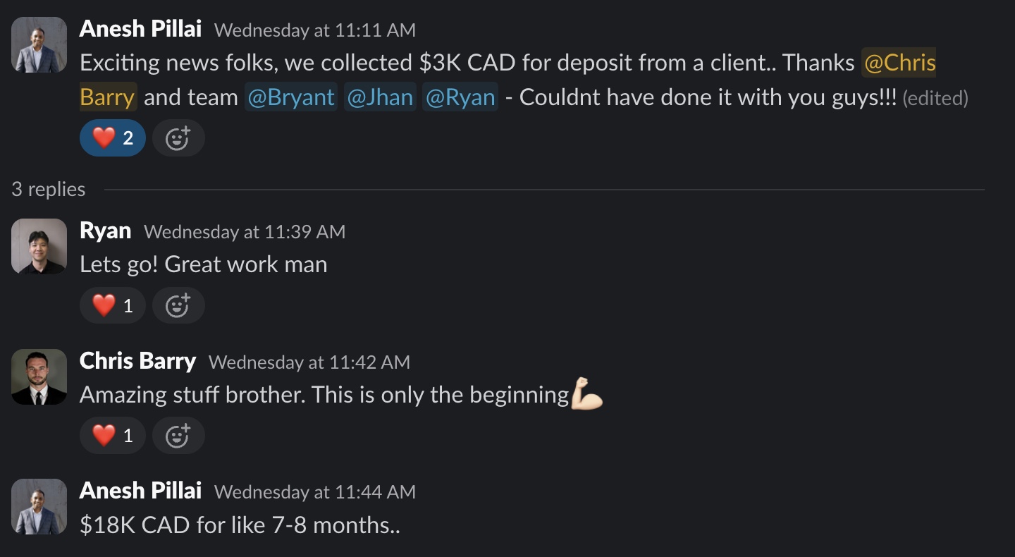Click the Wednesday 11:42 AM timestamp
Screen dimensions: 1015x557
pyautogui.click(x=309, y=362)
